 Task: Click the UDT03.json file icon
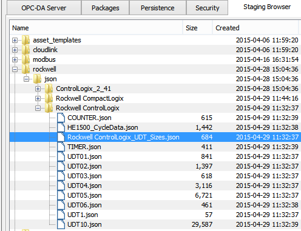[x=61, y=176]
